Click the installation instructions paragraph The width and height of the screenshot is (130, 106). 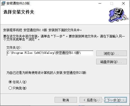(x=64, y=38)
